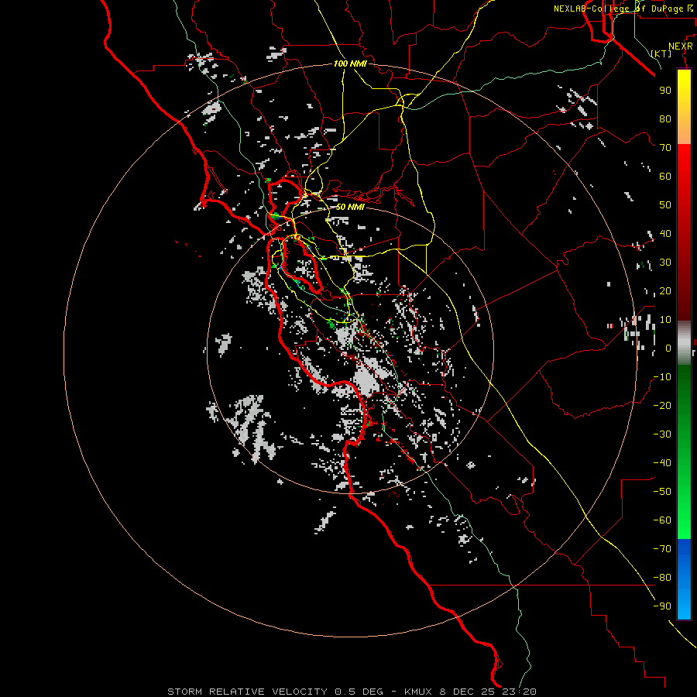The width and height of the screenshot is (697, 697).
Task: Click the 90 tick label on the scale
Action: [665, 91]
